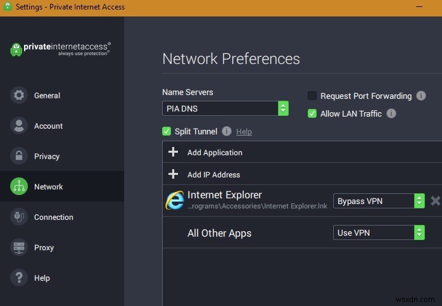Select the Internet Explorer app entry
442x306 pixels.
pos(225,195)
